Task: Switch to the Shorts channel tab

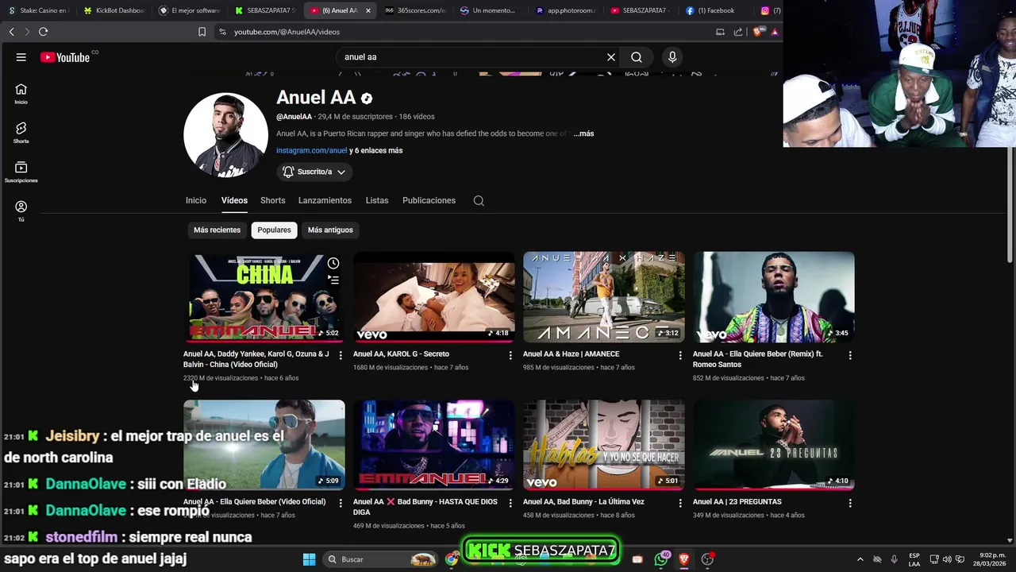Action: 272,201
